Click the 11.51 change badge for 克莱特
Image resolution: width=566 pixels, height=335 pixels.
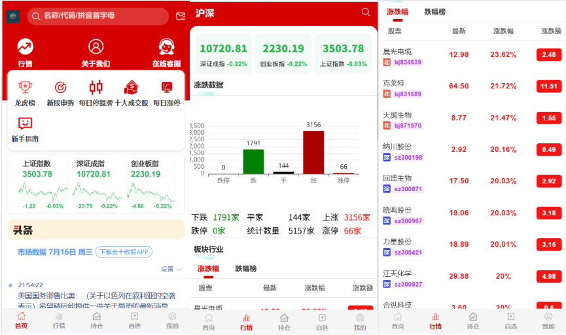(549, 86)
